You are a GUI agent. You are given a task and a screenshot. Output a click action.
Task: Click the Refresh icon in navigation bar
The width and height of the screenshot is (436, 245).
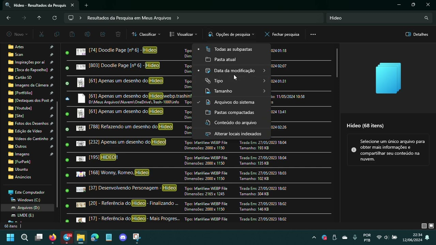pos(54,18)
